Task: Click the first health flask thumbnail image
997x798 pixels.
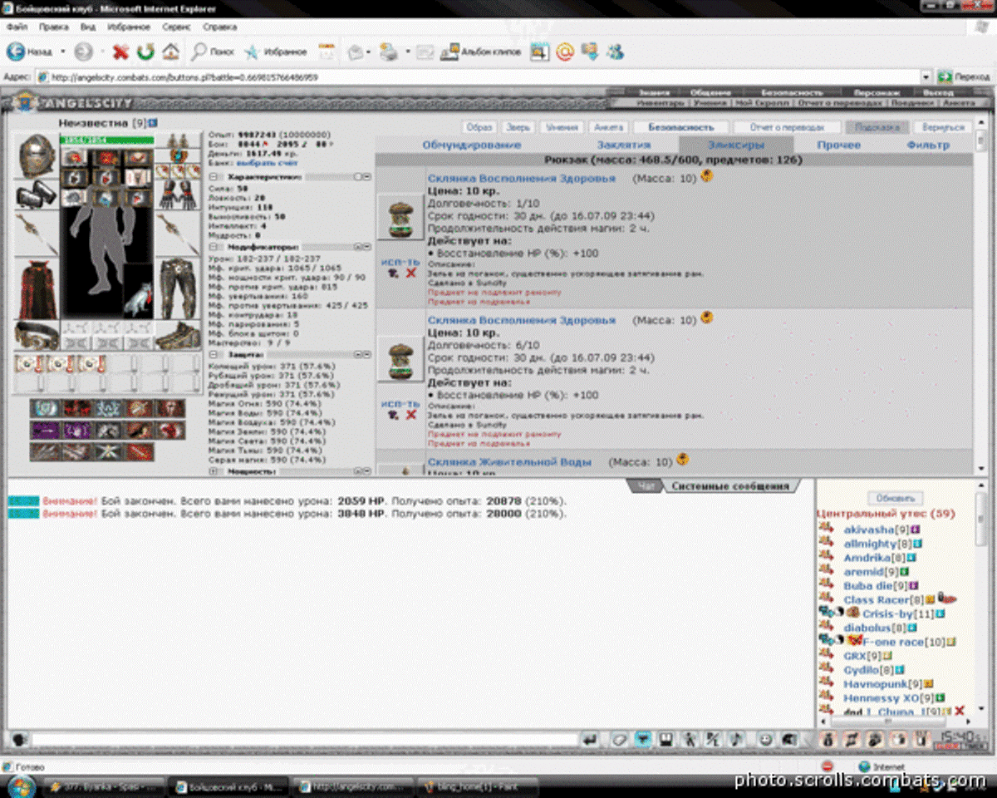Action: (400, 217)
